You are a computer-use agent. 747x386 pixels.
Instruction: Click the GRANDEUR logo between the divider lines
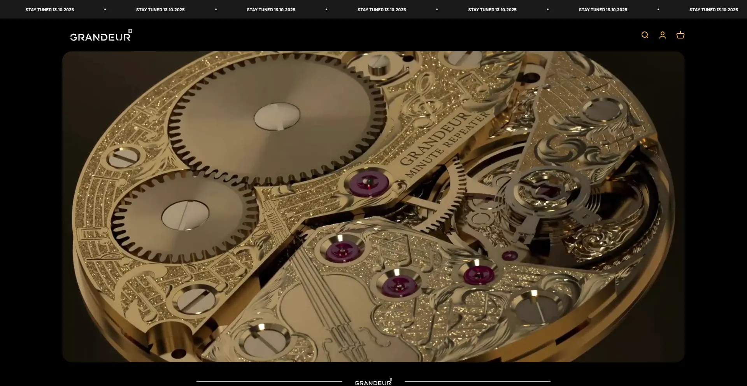(x=373, y=383)
